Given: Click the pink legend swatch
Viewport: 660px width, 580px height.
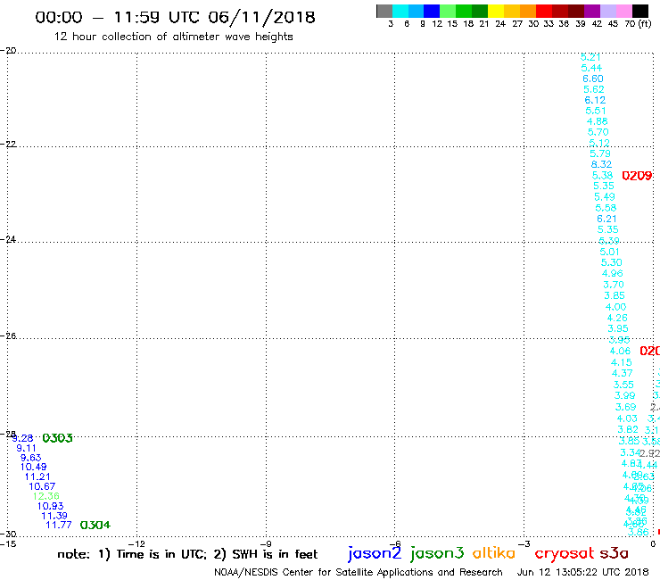Looking at the screenshot, I should [x=623, y=11].
